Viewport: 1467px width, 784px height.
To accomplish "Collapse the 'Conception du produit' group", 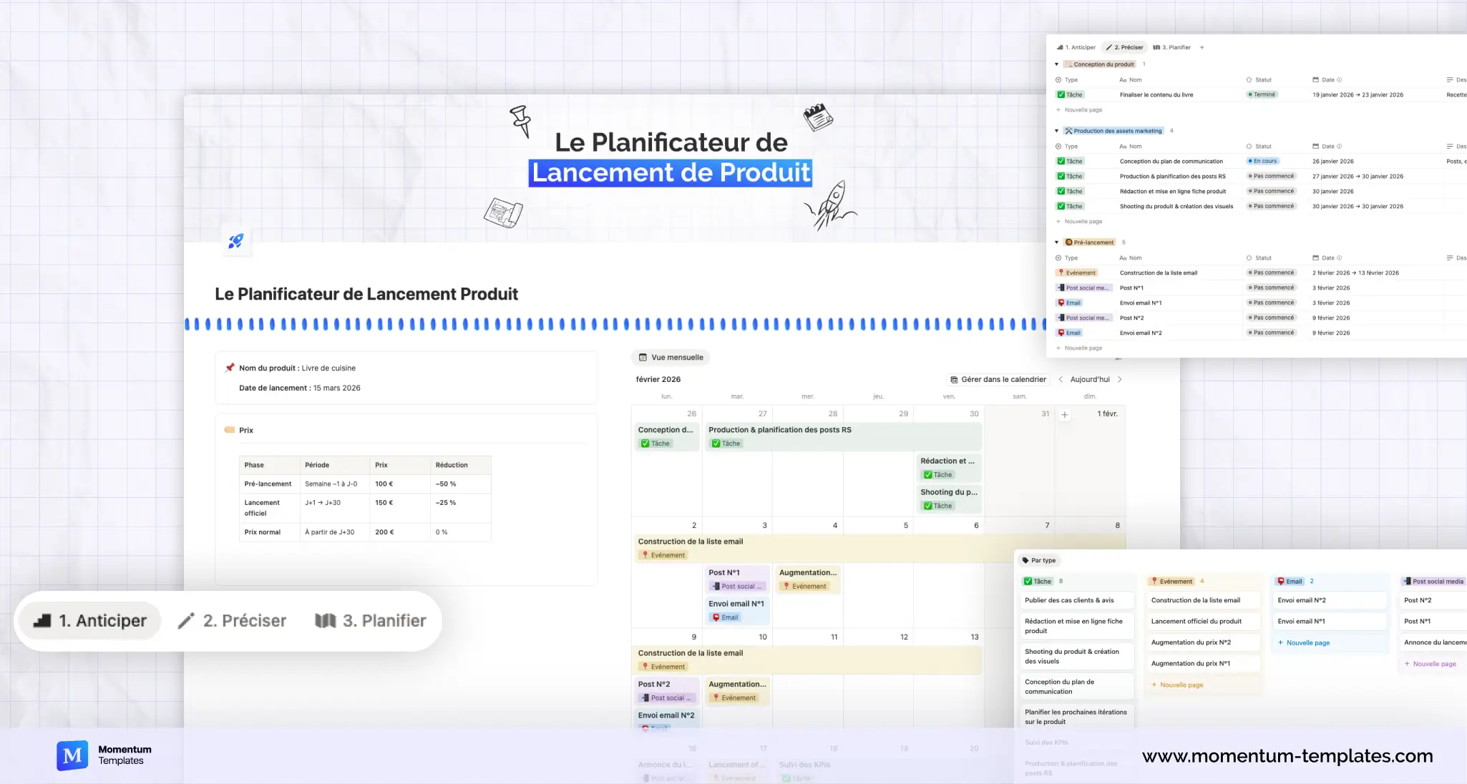I will tap(1057, 64).
